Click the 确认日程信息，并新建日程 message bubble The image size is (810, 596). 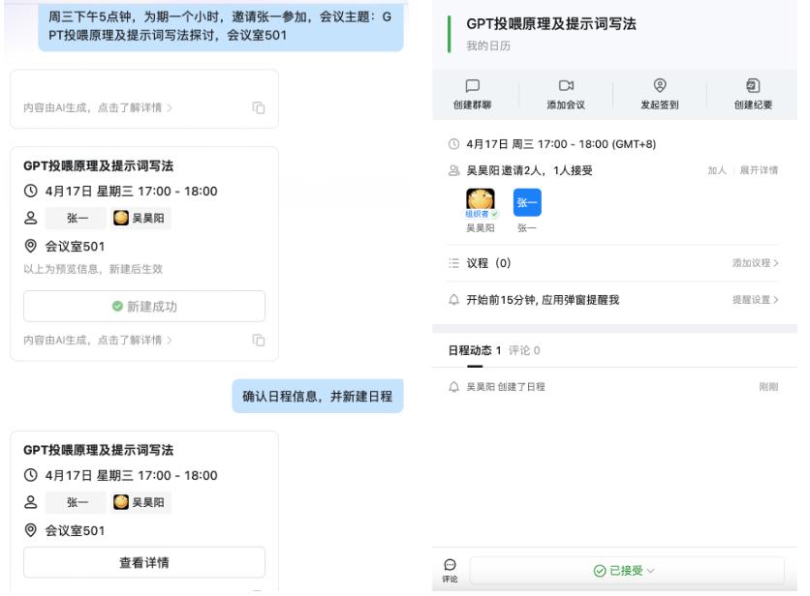(x=317, y=397)
